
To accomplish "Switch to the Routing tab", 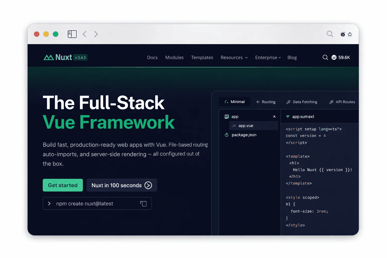I will point(266,102).
